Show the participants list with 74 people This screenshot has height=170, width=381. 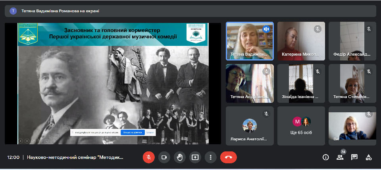[x=340, y=157]
